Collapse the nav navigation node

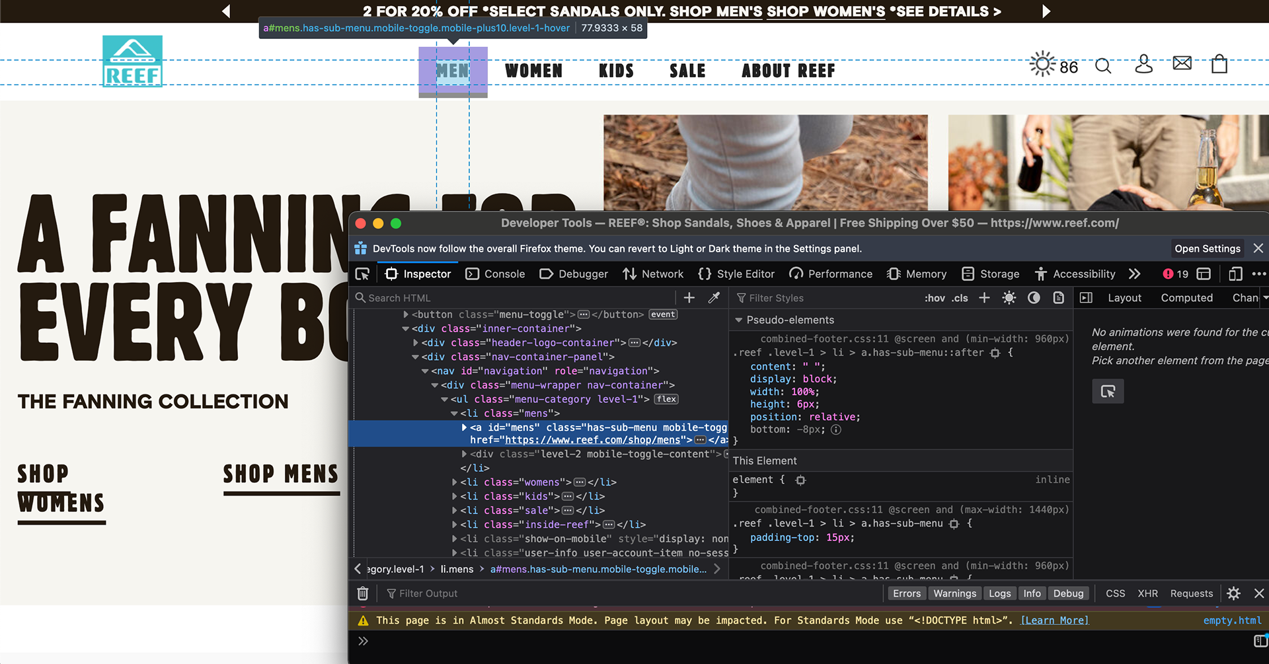pos(425,371)
